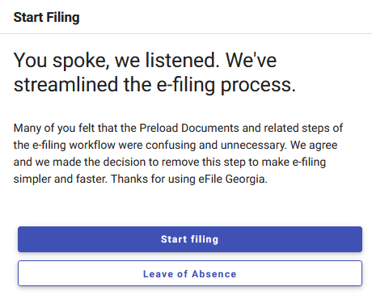Click the "streamlined the e-filing process" heading line
Screen dimensions: 372x304
(x=154, y=84)
